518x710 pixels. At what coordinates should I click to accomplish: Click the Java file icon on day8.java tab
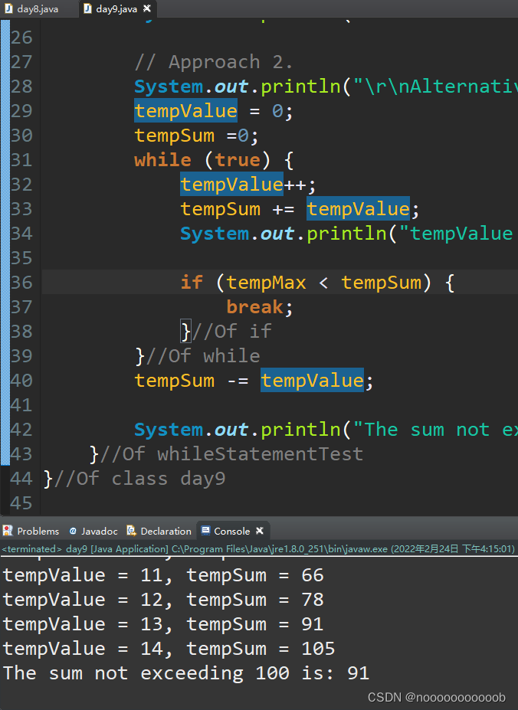(8, 8)
